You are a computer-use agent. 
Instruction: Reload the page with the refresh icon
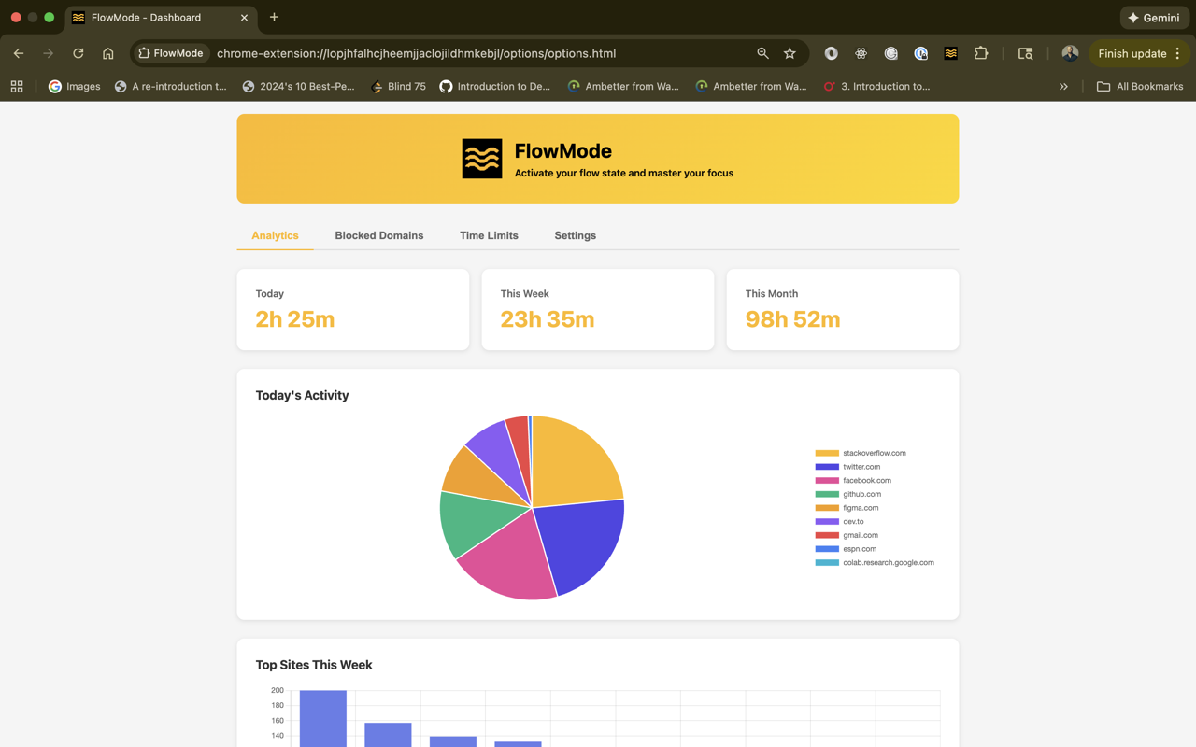click(x=78, y=53)
